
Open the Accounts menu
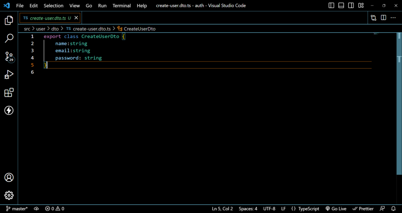[9, 177]
